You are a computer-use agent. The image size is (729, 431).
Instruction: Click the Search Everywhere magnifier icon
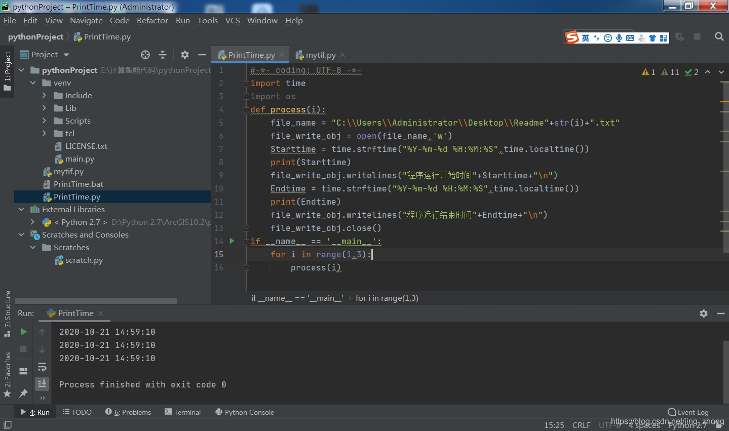coord(719,36)
